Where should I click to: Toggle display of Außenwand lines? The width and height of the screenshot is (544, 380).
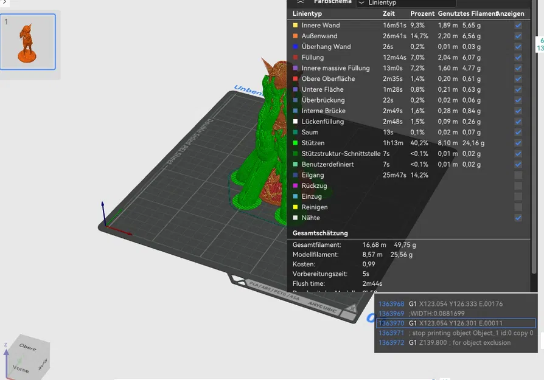point(518,36)
